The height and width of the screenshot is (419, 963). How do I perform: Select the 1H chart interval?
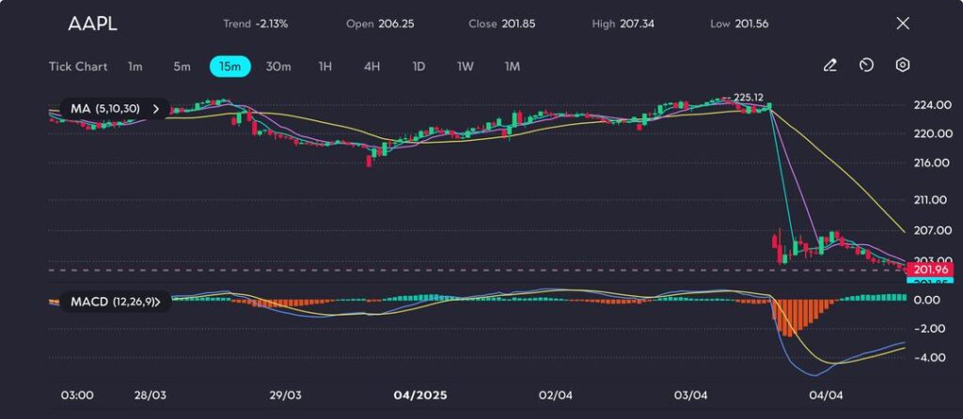point(325,67)
